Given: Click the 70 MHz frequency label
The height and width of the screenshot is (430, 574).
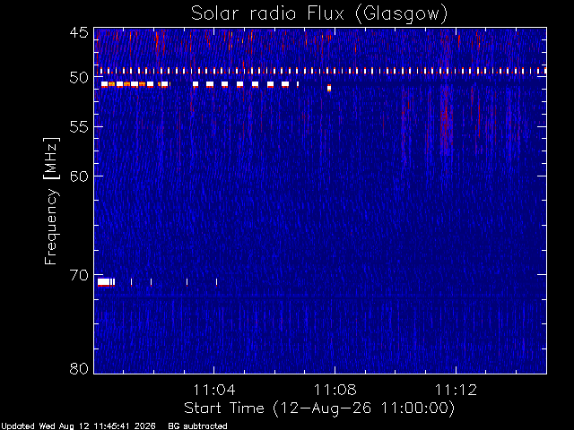Looking at the screenshot, I should (x=79, y=275).
